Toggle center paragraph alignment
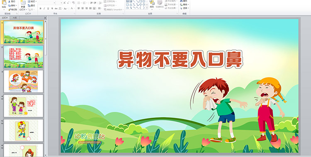Viewport: 311px width, 157px height. click(x=83, y=9)
